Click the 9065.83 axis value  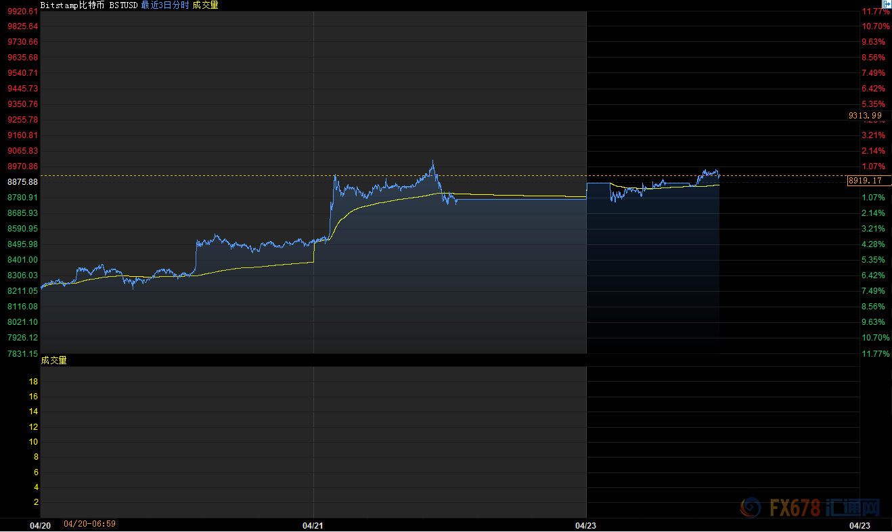click(x=22, y=151)
